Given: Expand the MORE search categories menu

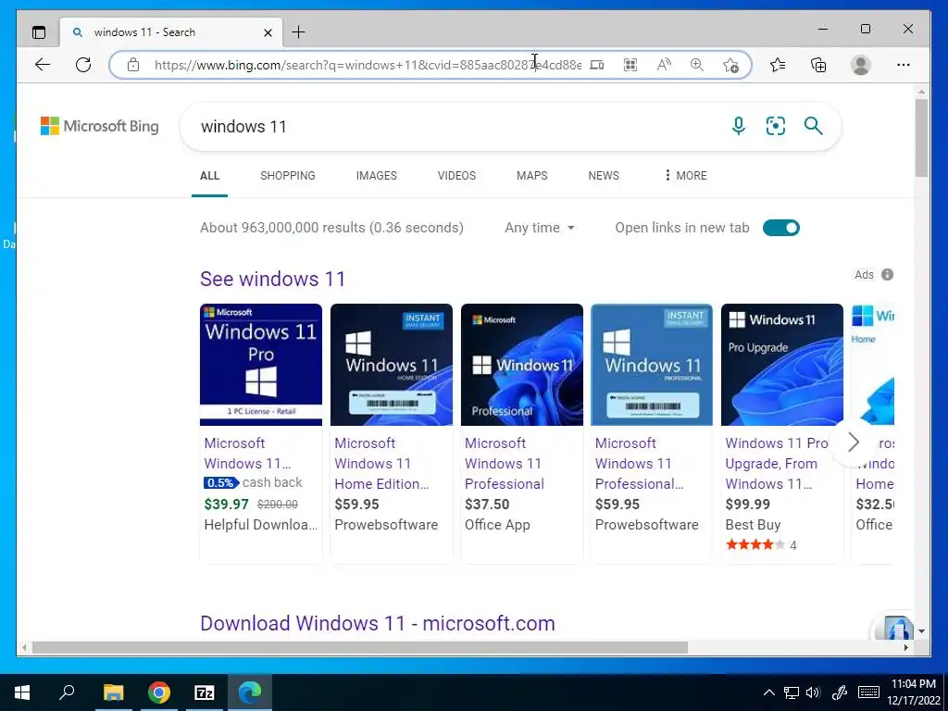Looking at the screenshot, I should [x=685, y=176].
